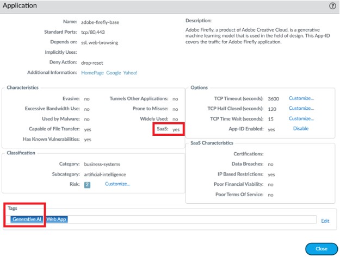The height and width of the screenshot is (257, 340).
Task: Disable the App-ID
Action: click(x=300, y=129)
